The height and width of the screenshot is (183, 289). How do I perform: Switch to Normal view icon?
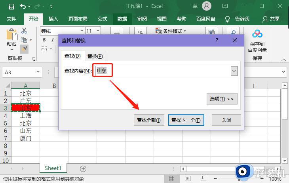click(171, 178)
